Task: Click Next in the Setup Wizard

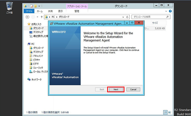Action: (x=116, y=89)
